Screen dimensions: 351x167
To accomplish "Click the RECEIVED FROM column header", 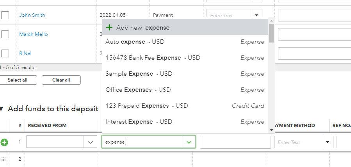I will (47, 126).
